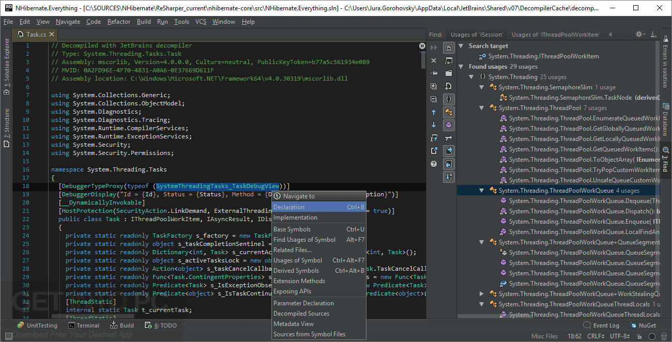Viewport: 672px width, 342px height.
Task: Close the Find panel with the X icon
Action: click(434, 60)
